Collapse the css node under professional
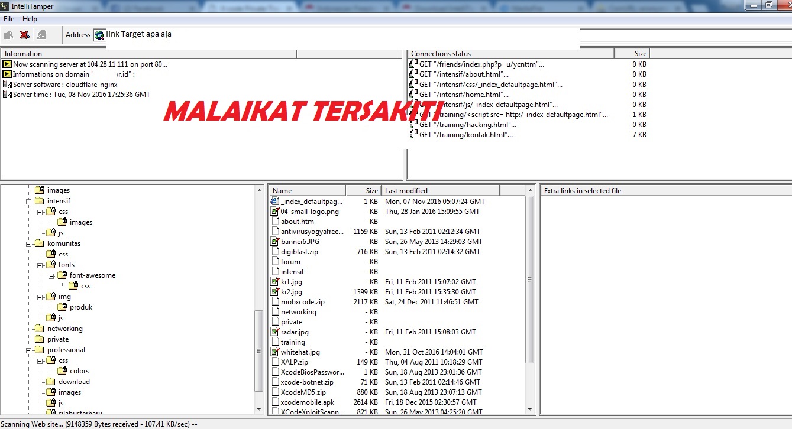This screenshot has height=429, width=792. (x=40, y=360)
